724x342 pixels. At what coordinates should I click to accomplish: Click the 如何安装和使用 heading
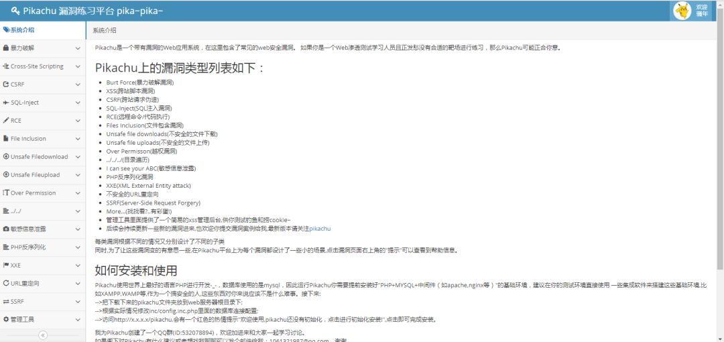click(136, 270)
